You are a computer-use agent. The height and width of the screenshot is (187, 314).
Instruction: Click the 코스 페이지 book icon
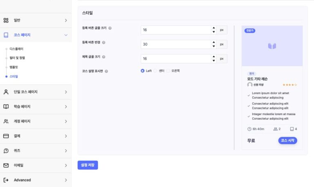click(6, 35)
